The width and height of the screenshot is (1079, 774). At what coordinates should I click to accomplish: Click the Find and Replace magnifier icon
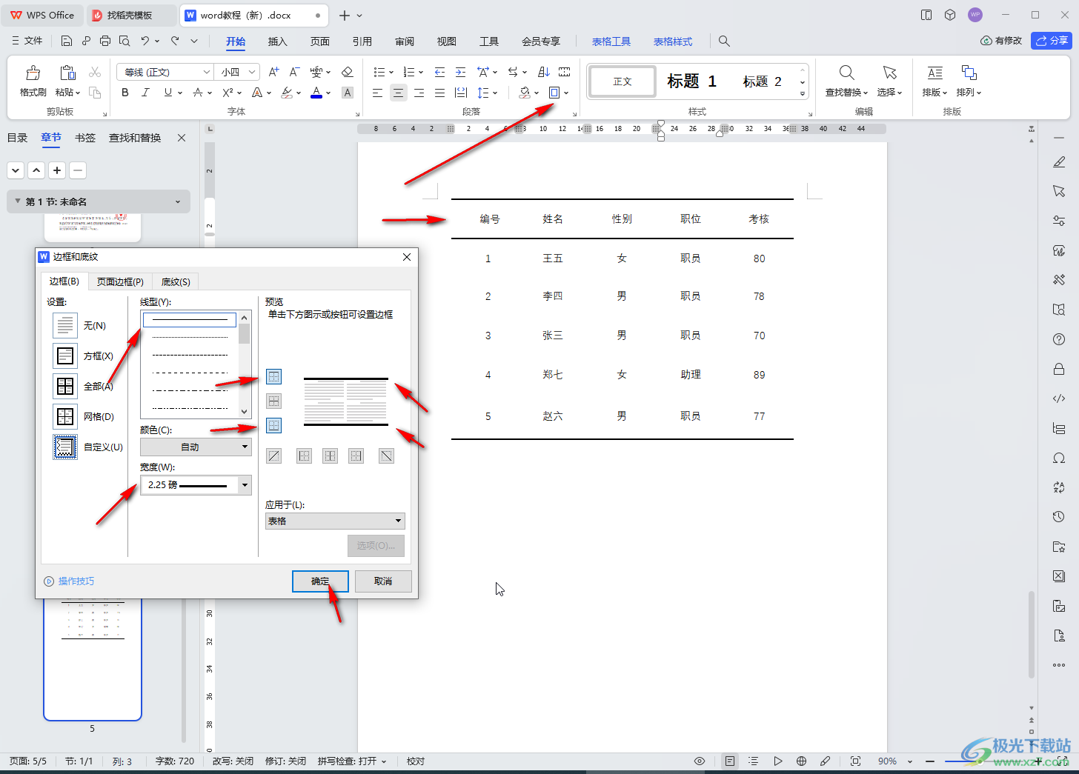(846, 73)
